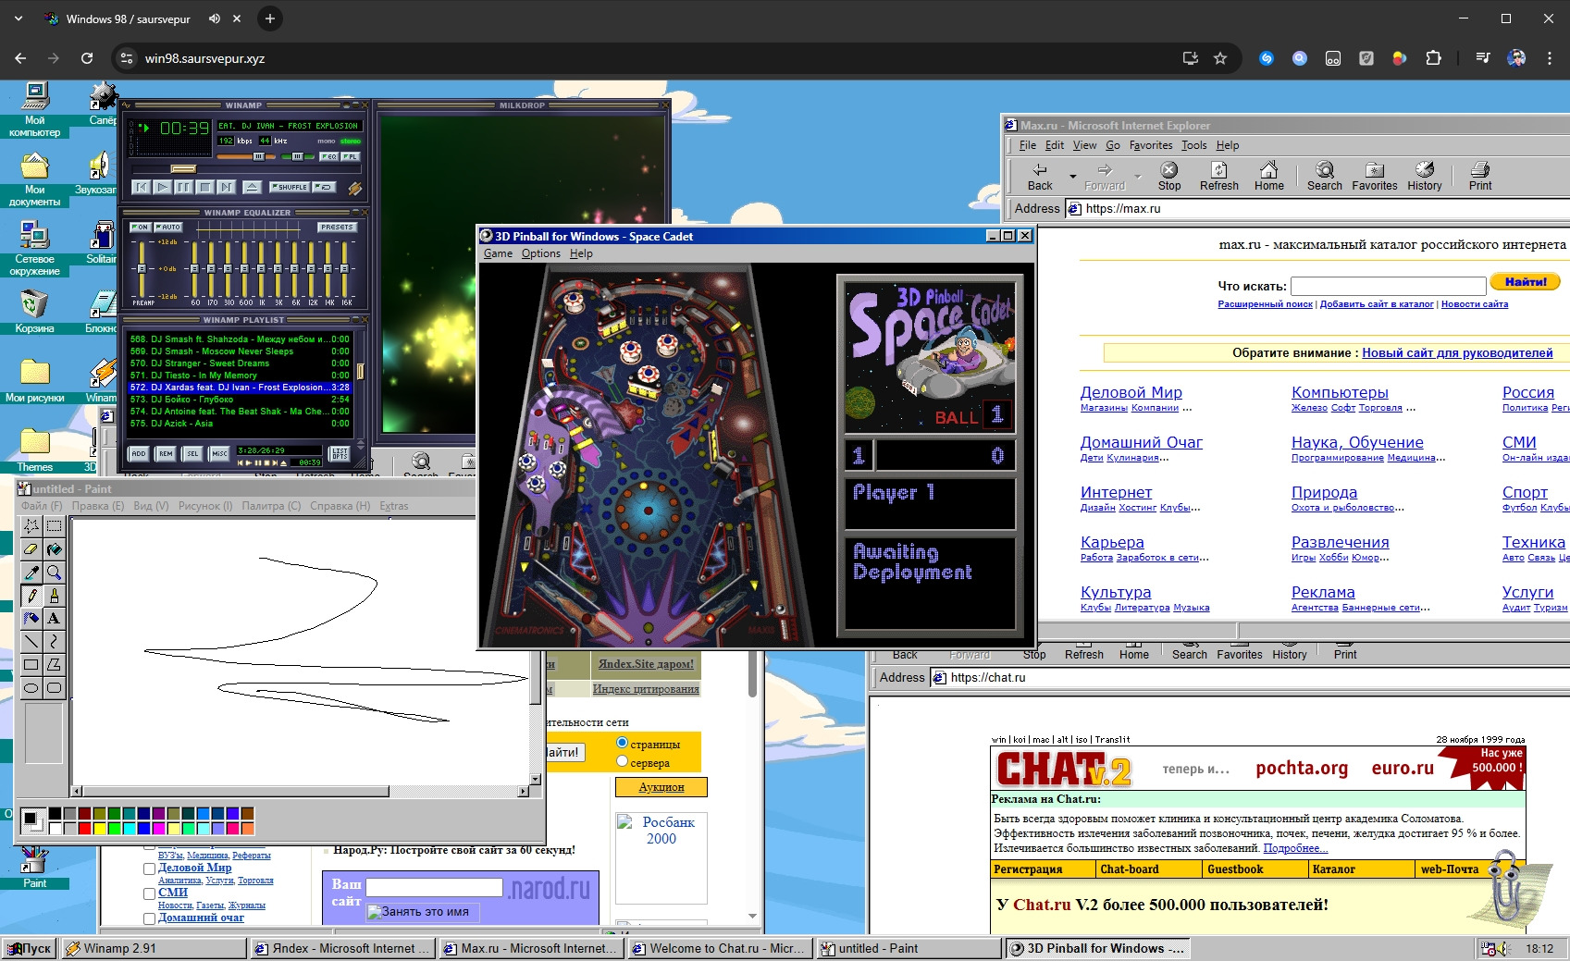Open the 'Компьютеры' category link

[1339, 392]
